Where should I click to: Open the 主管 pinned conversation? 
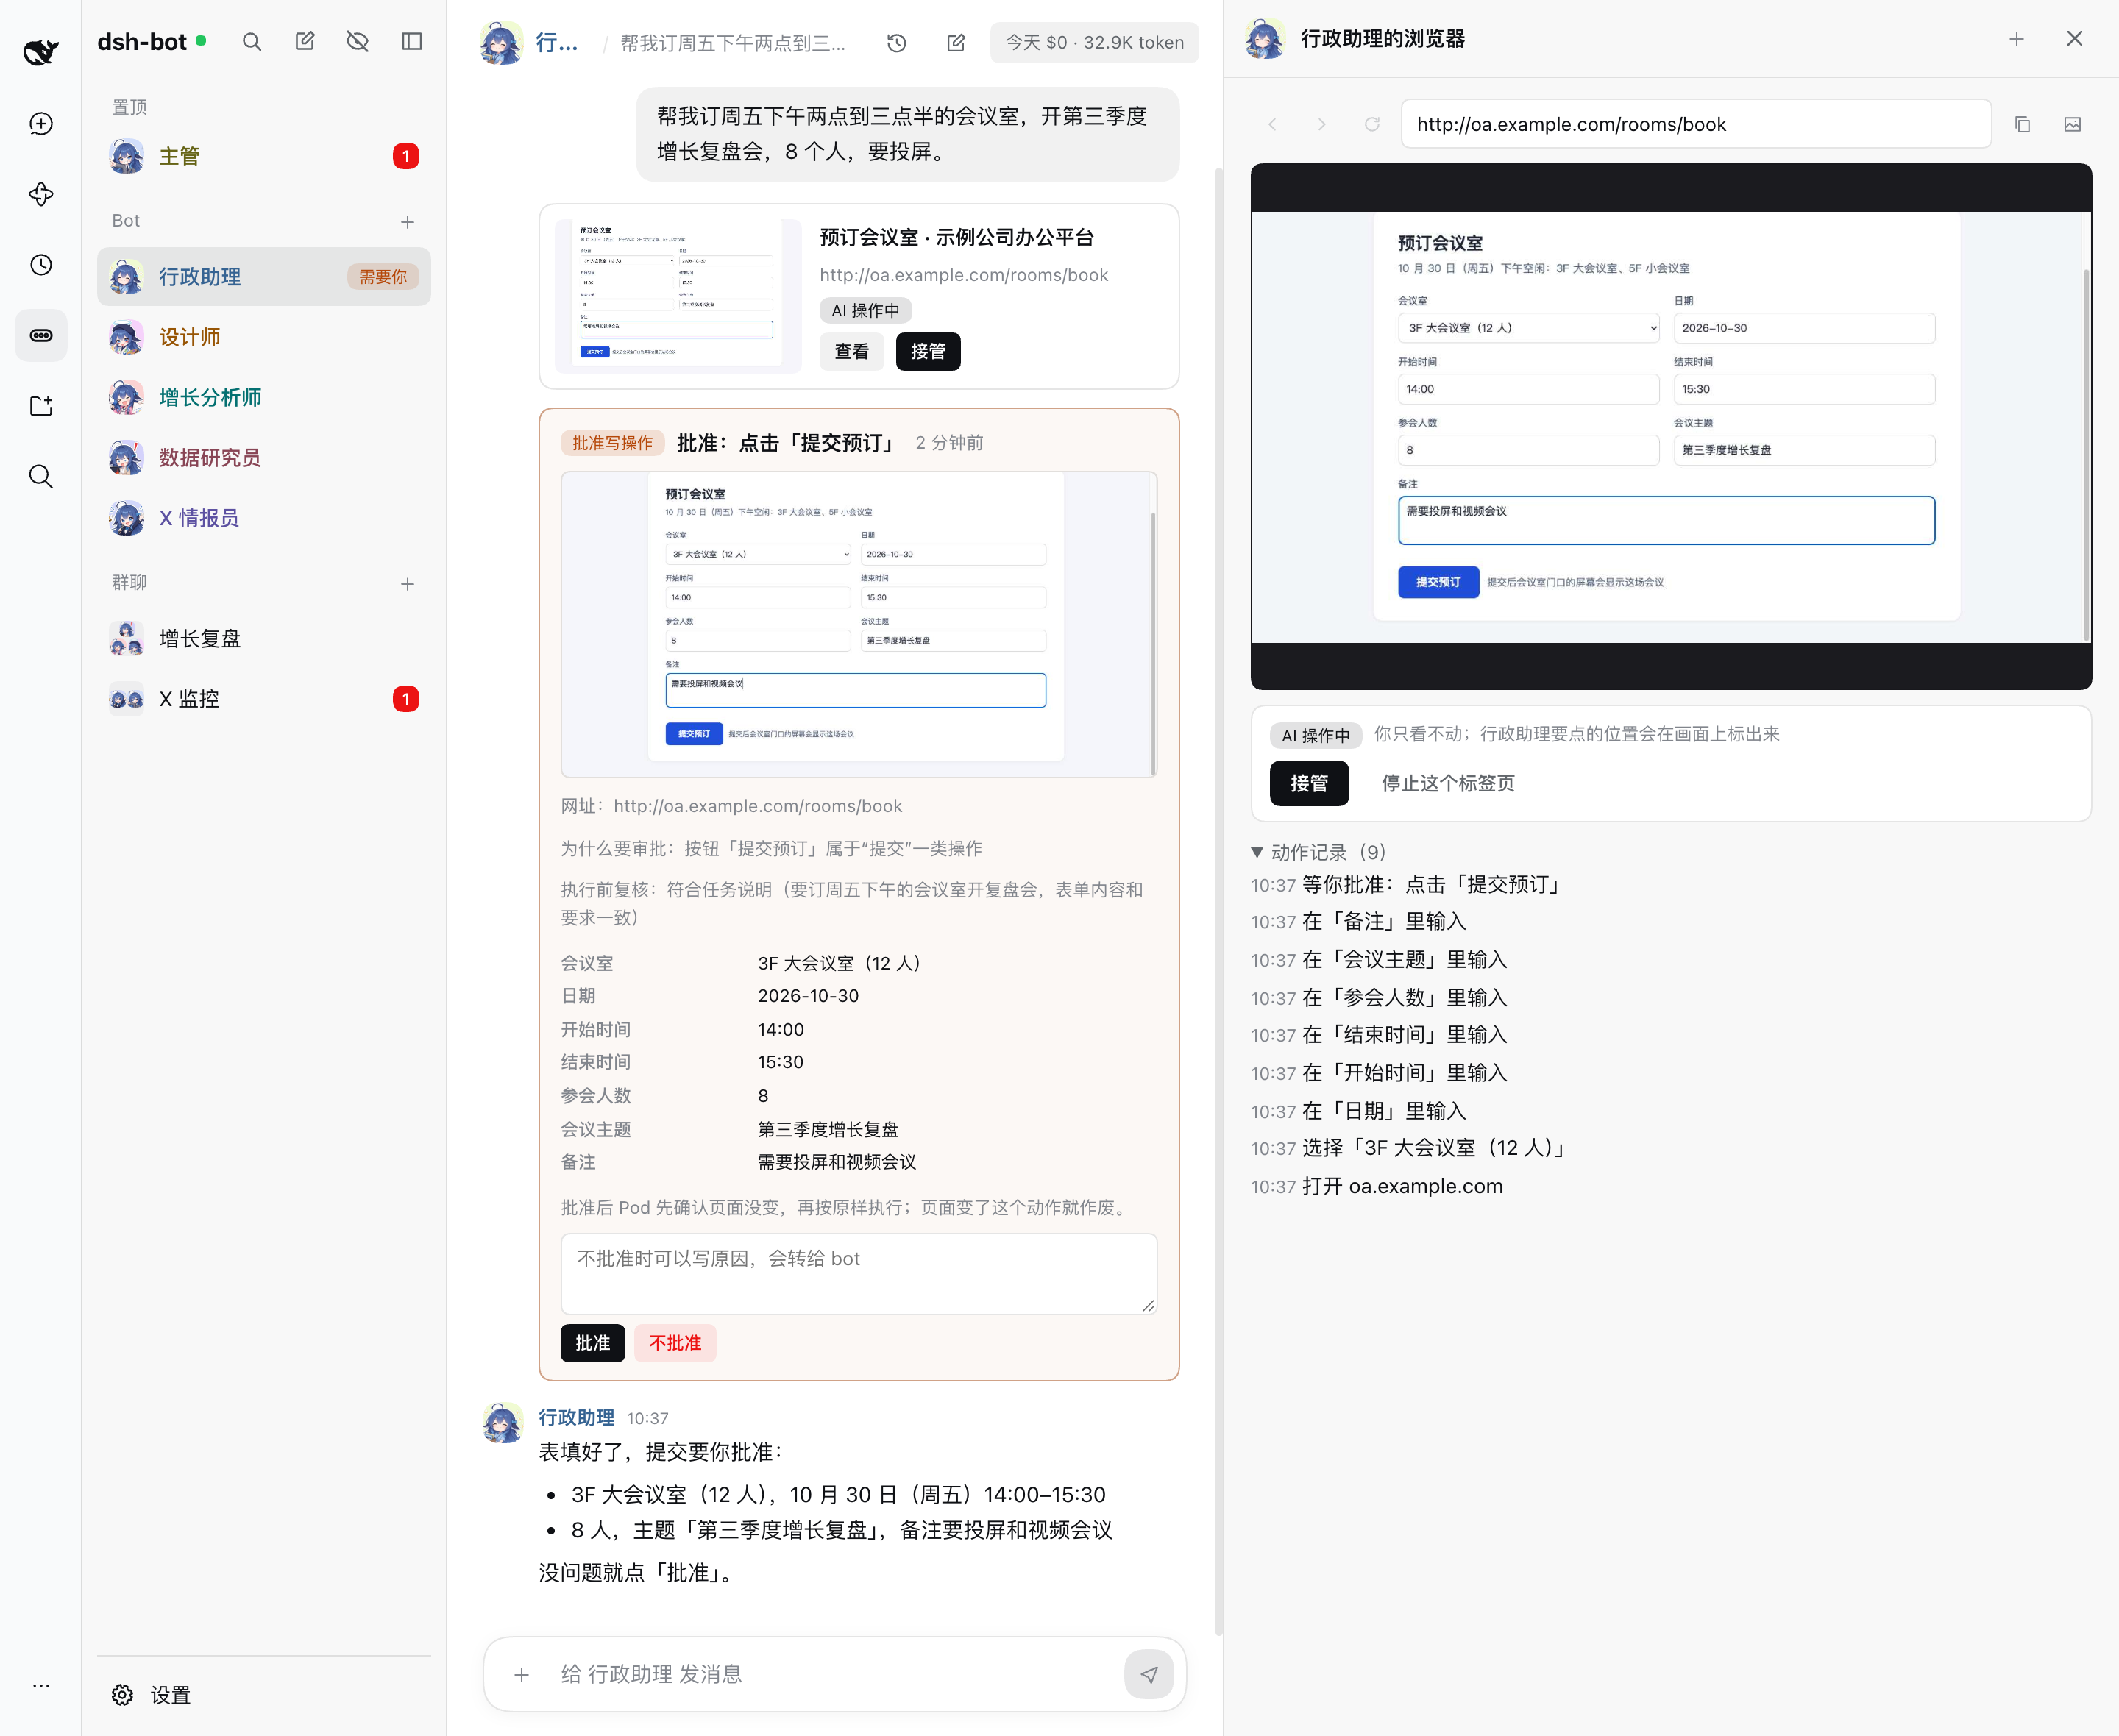click(264, 156)
